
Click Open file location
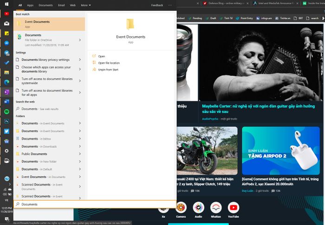tap(109, 63)
